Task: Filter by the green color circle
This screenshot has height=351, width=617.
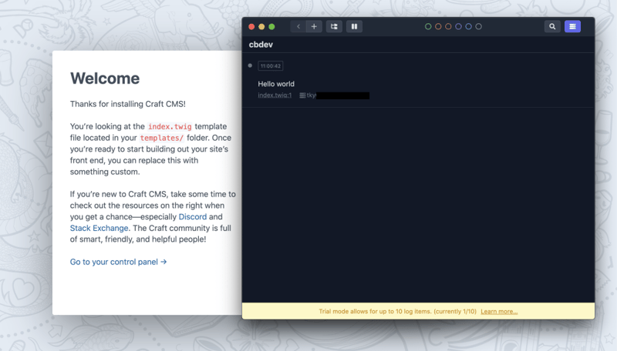Action: 428,26
